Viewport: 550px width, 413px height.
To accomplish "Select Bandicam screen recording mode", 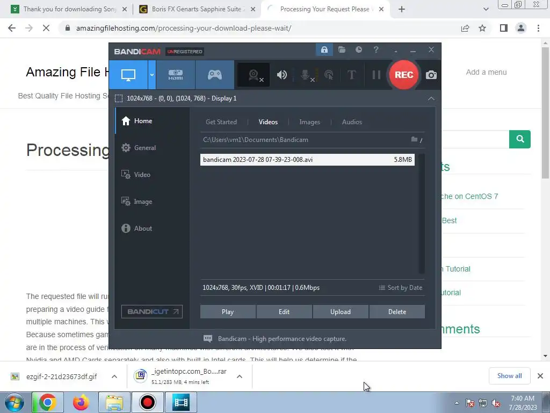I will tap(128, 75).
